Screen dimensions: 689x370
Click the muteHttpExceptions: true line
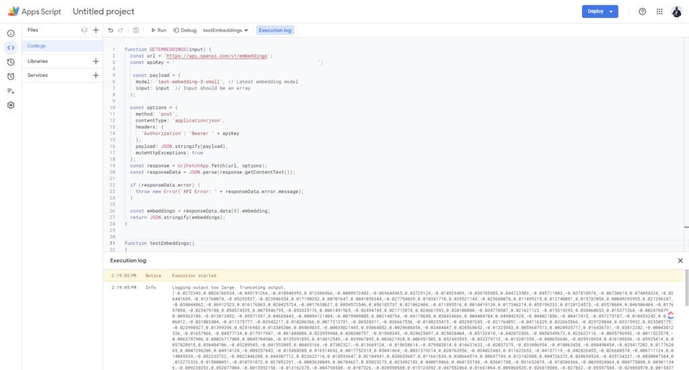point(169,153)
